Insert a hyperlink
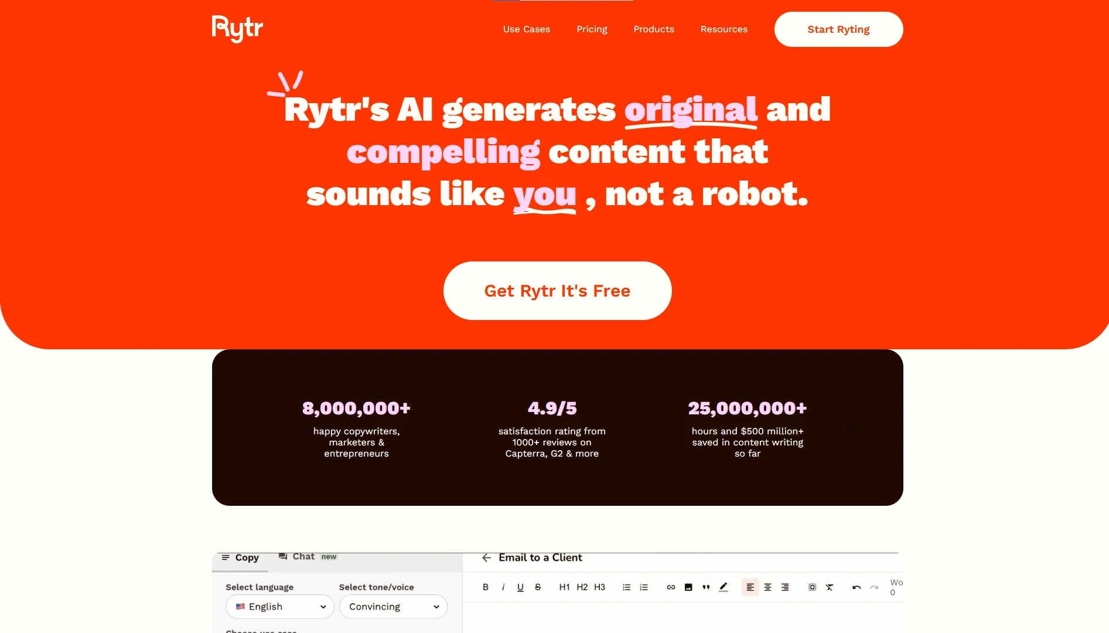This screenshot has height=633, width=1109. pos(671,587)
